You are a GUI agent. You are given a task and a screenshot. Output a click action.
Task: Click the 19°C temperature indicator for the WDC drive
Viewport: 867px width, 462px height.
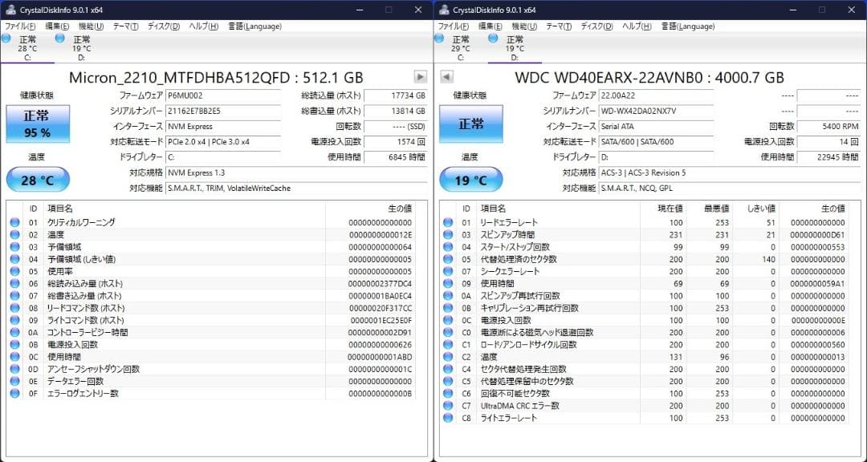pyautogui.click(x=470, y=179)
